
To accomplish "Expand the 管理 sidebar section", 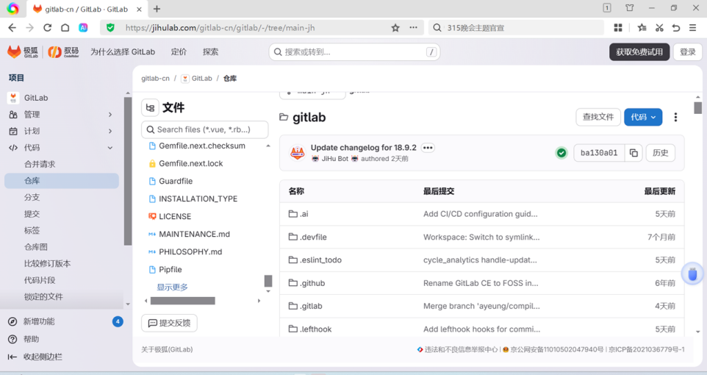I will point(62,115).
